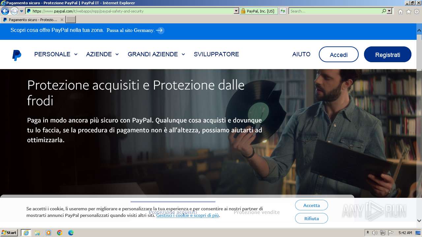This screenshot has width=422, height=237.
Task: Select the Protezione vendite tab
Action: 256,212
